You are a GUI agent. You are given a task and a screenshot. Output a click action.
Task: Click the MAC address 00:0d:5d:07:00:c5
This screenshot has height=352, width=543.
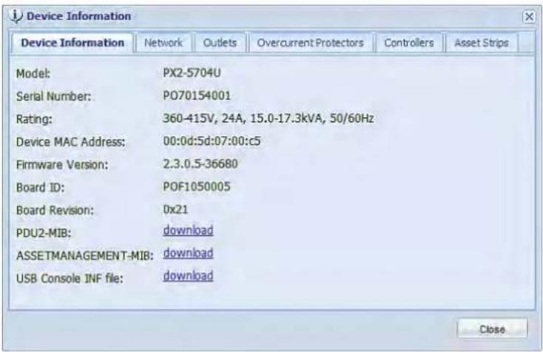[212, 141]
